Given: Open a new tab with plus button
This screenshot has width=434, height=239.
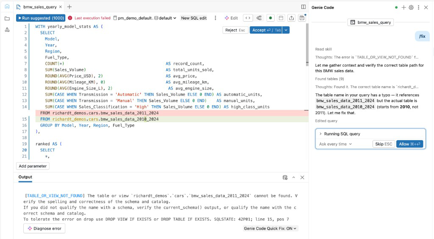Looking at the screenshot, I should coord(70,7).
